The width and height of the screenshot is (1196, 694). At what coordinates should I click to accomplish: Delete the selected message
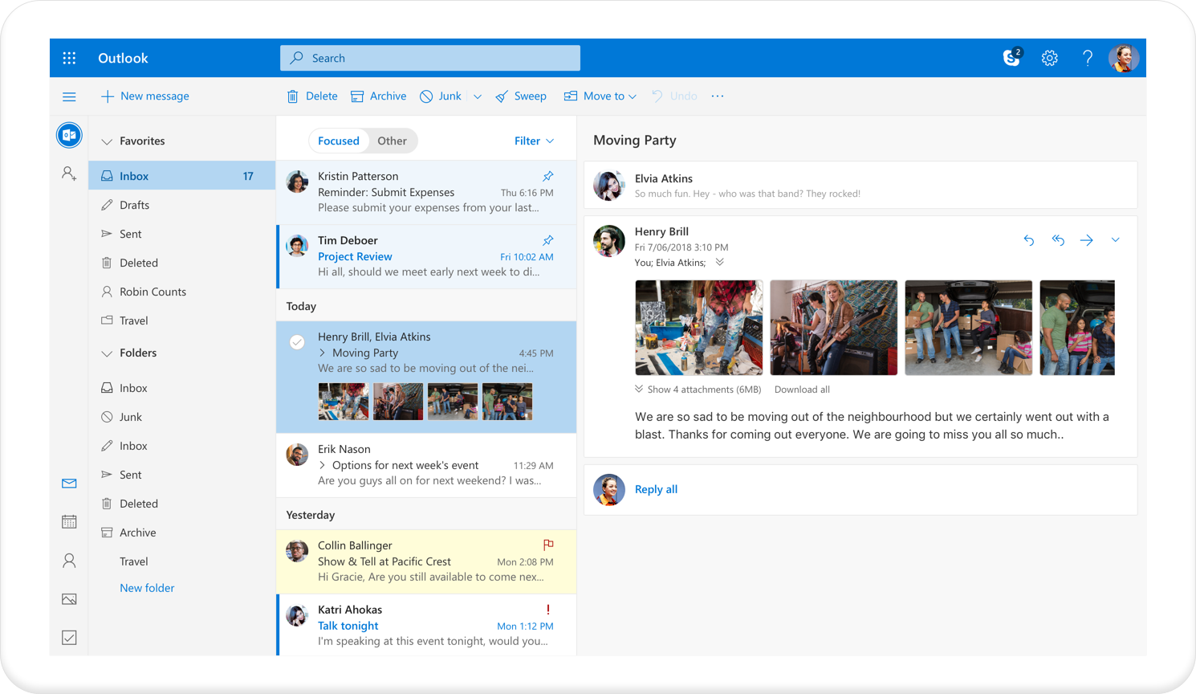(311, 96)
